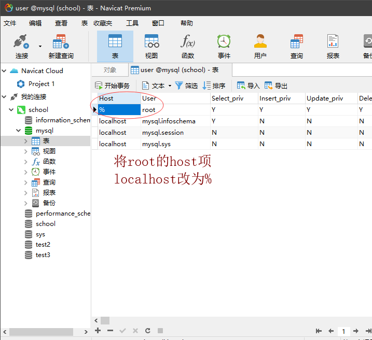Click the Select_priv column header
This screenshot has width=372, height=340.
[234, 98]
